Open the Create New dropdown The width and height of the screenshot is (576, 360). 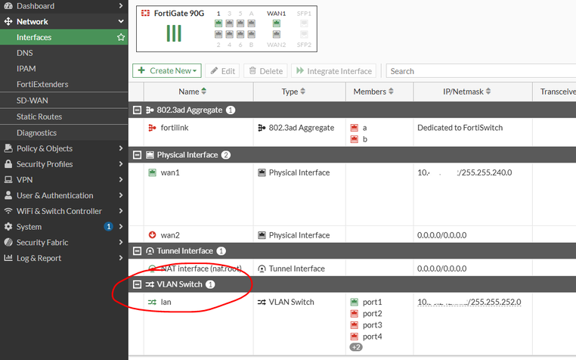click(167, 70)
